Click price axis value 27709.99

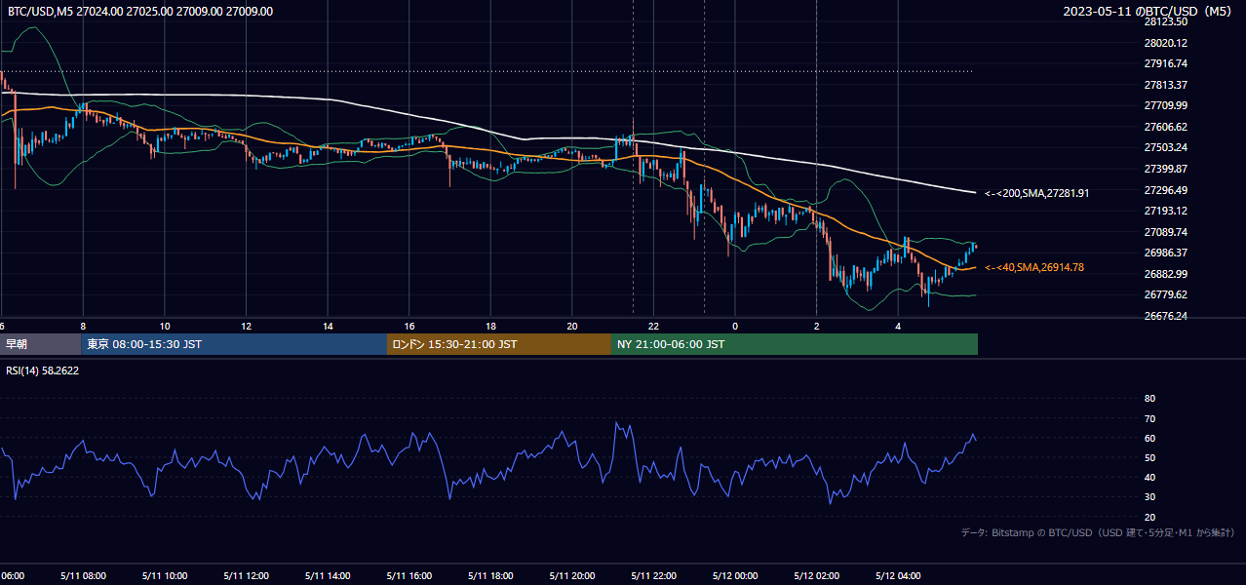(1165, 105)
